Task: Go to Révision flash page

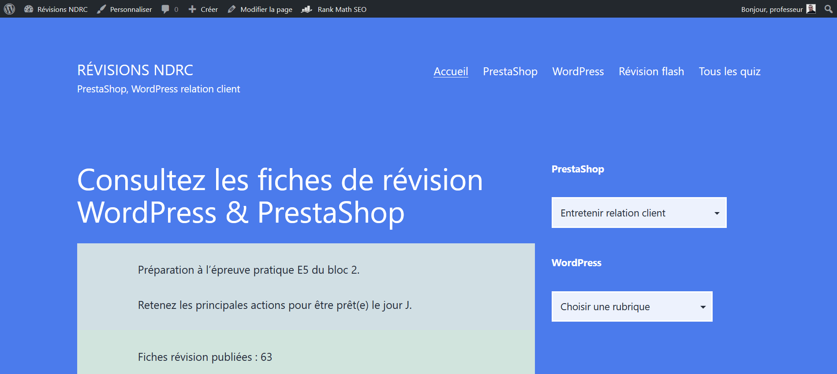Action: (651, 71)
